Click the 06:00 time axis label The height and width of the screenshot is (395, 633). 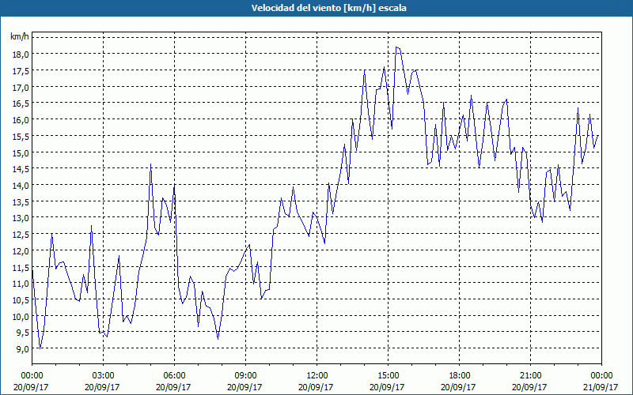click(174, 376)
